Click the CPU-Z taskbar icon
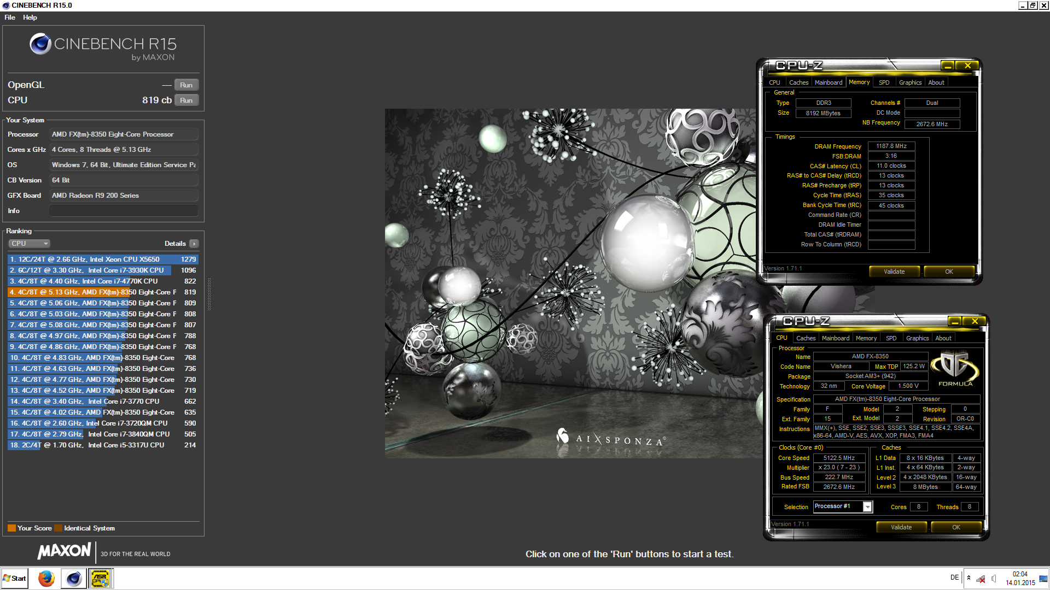Viewport: 1050px width, 590px height. [x=100, y=578]
